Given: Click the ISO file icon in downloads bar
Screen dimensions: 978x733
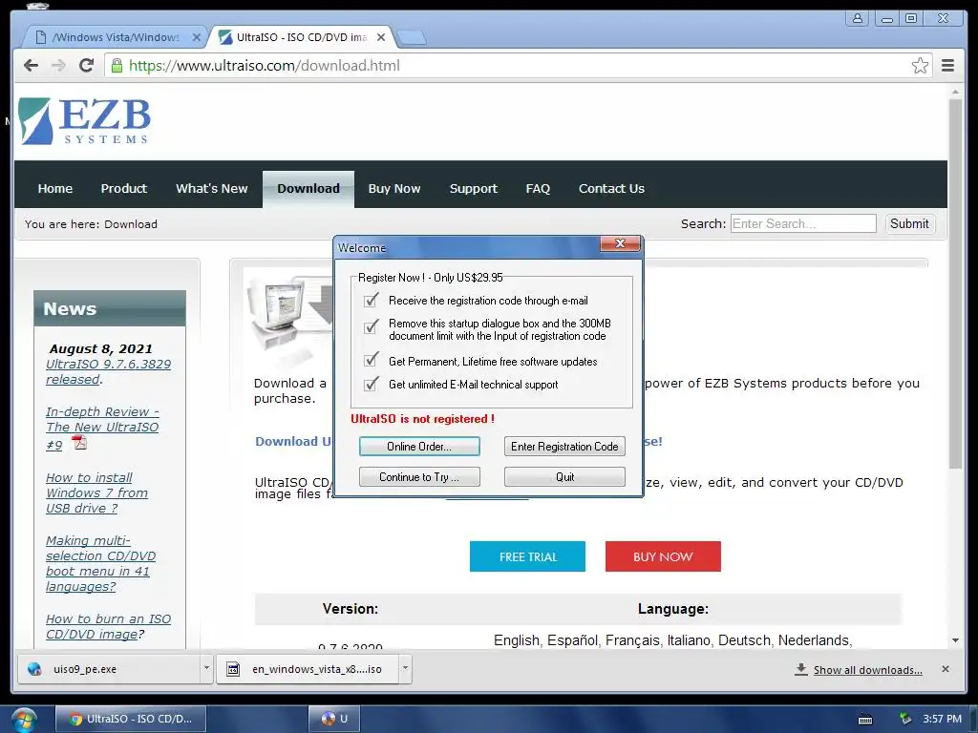Looking at the screenshot, I should pyautogui.click(x=233, y=669).
